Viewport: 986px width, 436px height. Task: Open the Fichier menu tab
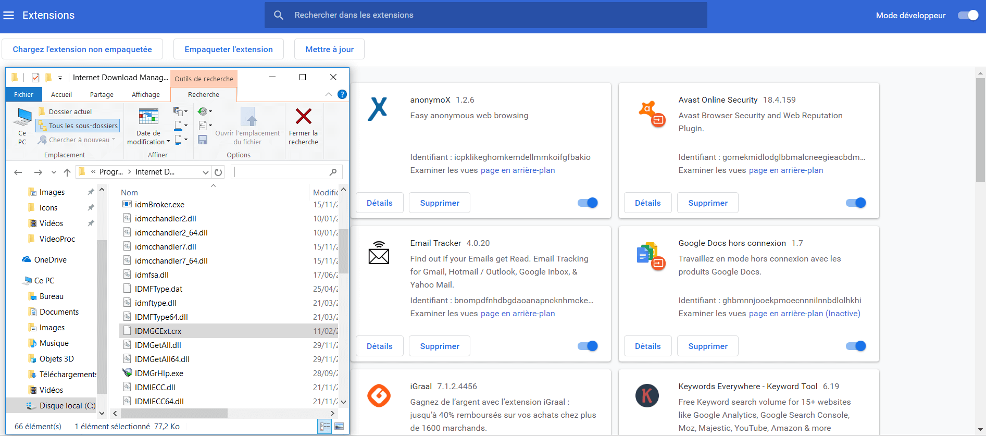pos(24,94)
